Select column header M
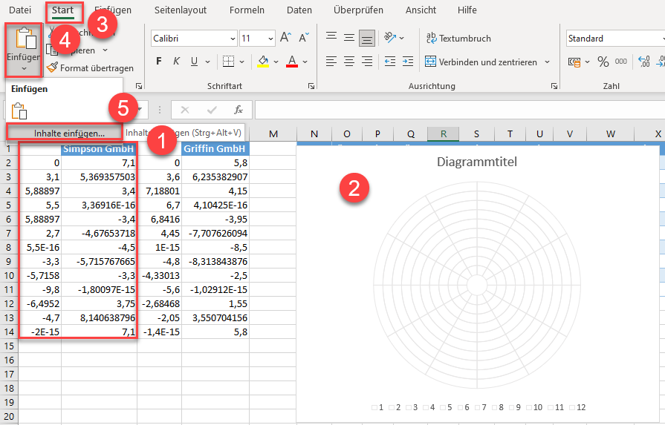Screen dimensions: 665x425 click(x=273, y=134)
